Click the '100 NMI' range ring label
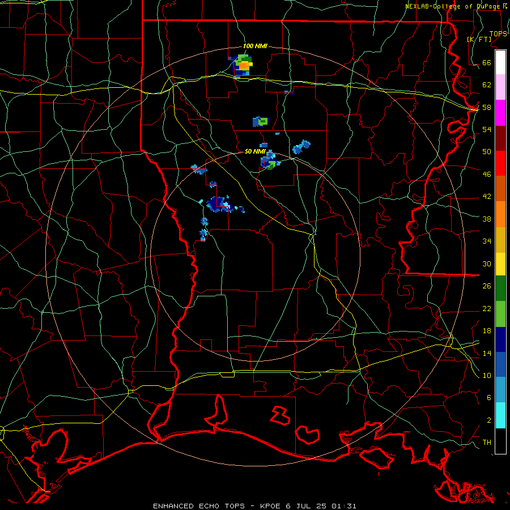The width and height of the screenshot is (510, 510). coord(255,46)
